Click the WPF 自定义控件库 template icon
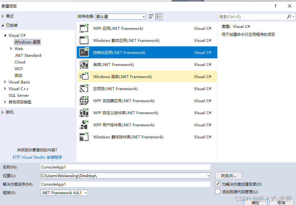The image size is (296, 205). point(84,113)
